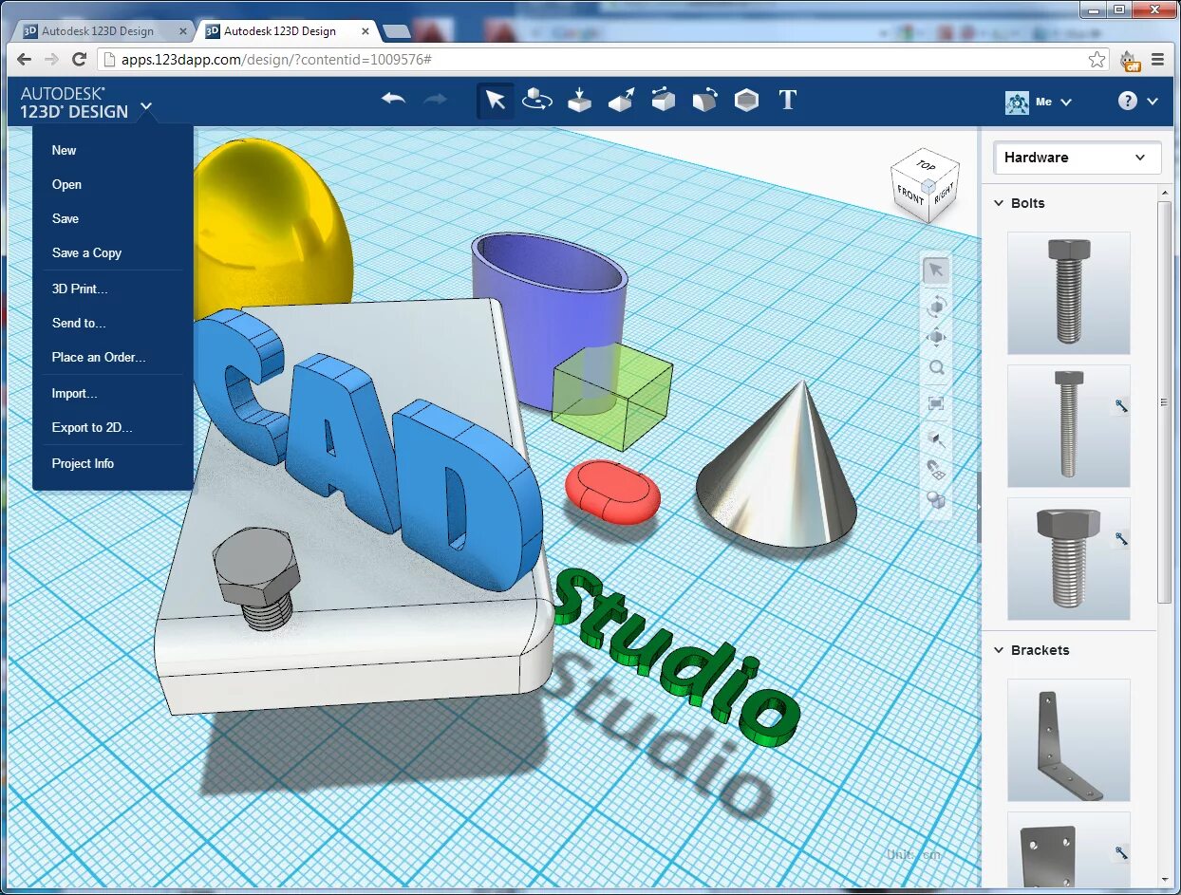1181x895 pixels.
Task: Switch to the first Autodesk 123D Design browser tab
Action: tap(103, 31)
